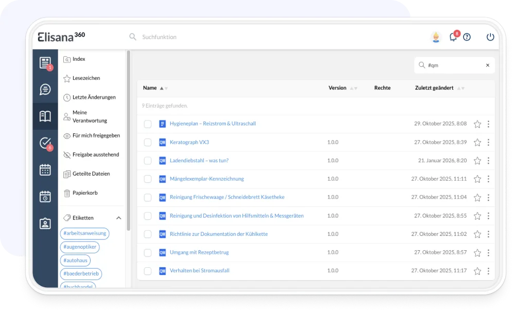Open Meine Verantwortung in the side menu

[x=85, y=116]
